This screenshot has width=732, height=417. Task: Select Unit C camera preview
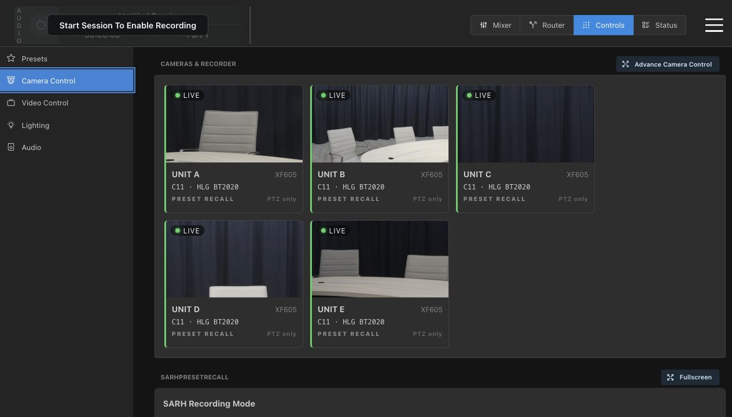click(x=526, y=124)
